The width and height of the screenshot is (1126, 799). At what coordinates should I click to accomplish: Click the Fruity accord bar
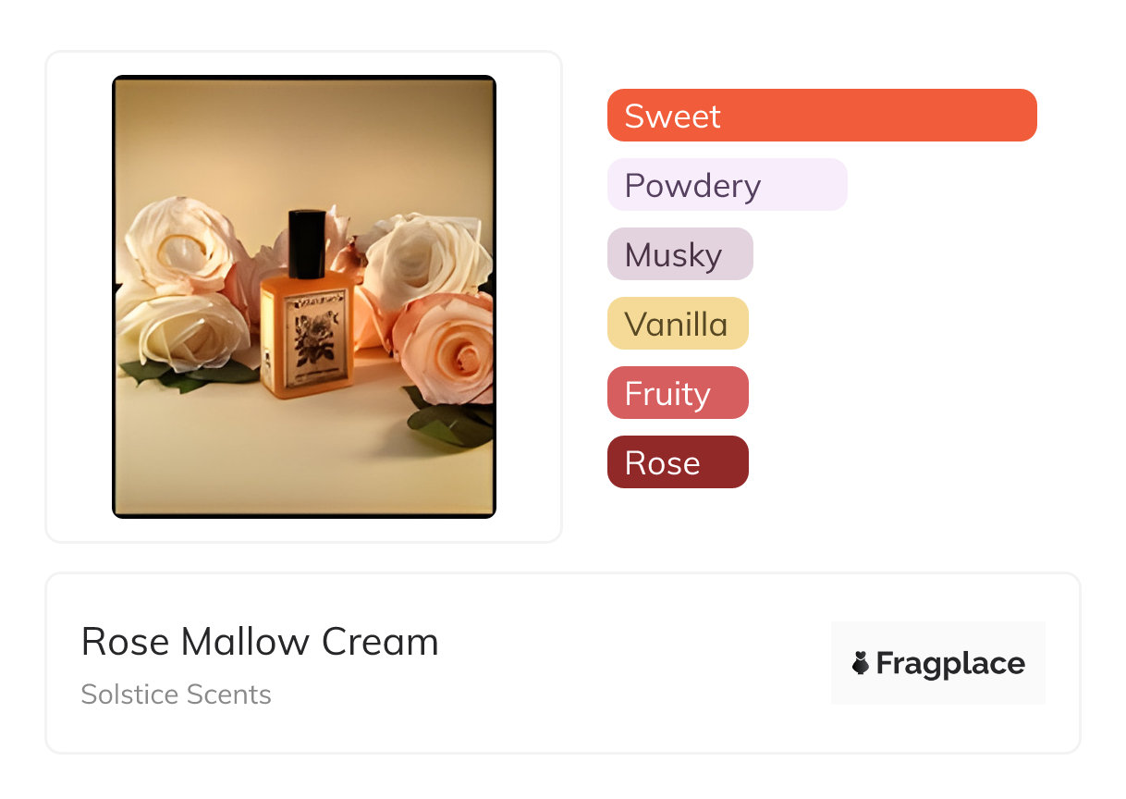click(677, 393)
